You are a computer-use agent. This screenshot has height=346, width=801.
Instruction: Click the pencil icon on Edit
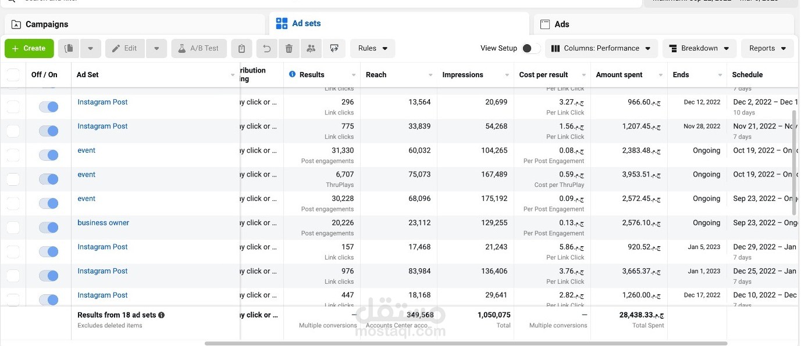tap(116, 48)
